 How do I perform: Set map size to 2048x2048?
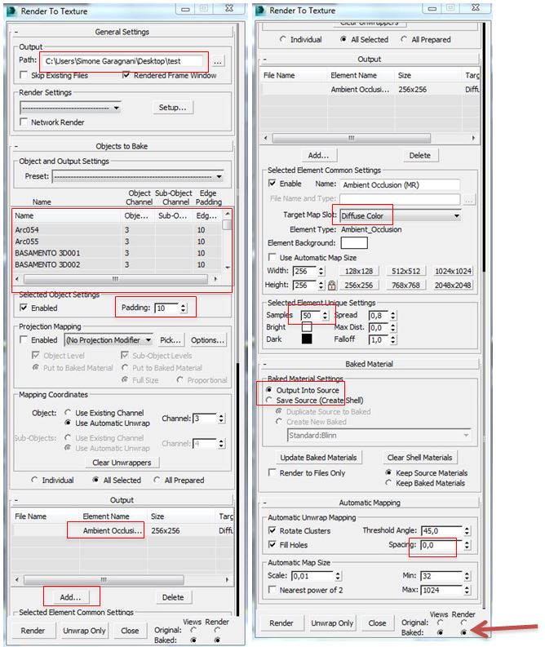(453, 285)
